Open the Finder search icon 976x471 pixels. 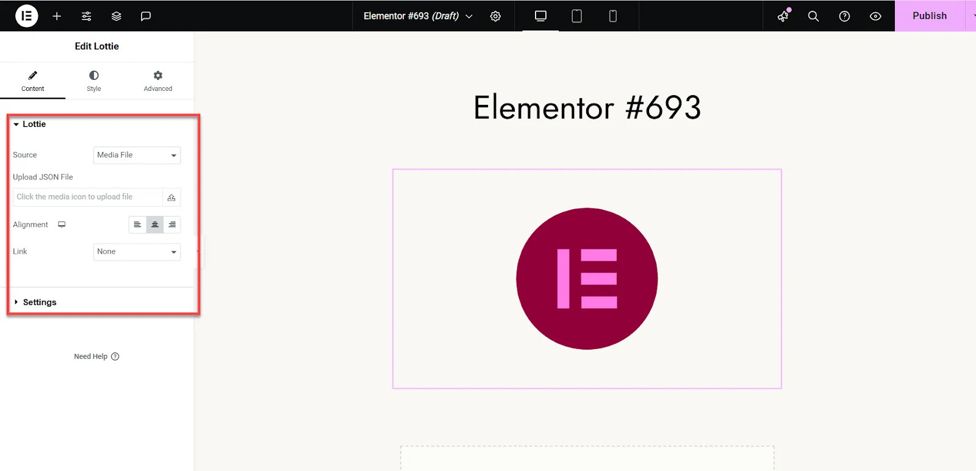813,16
